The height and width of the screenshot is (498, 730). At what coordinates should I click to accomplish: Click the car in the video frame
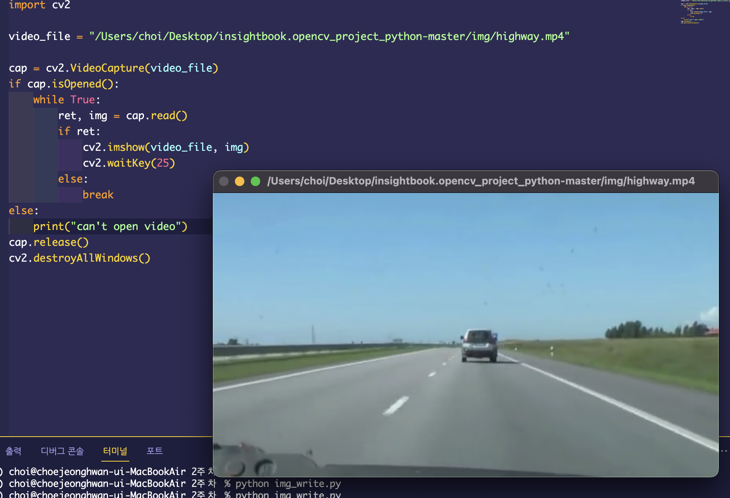tap(479, 345)
